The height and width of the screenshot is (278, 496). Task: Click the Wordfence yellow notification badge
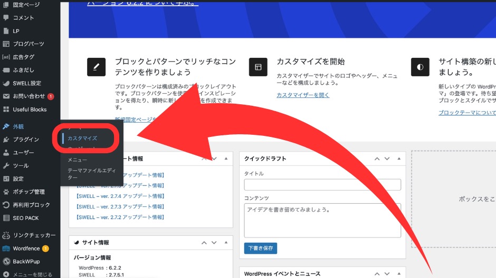pos(45,249)
